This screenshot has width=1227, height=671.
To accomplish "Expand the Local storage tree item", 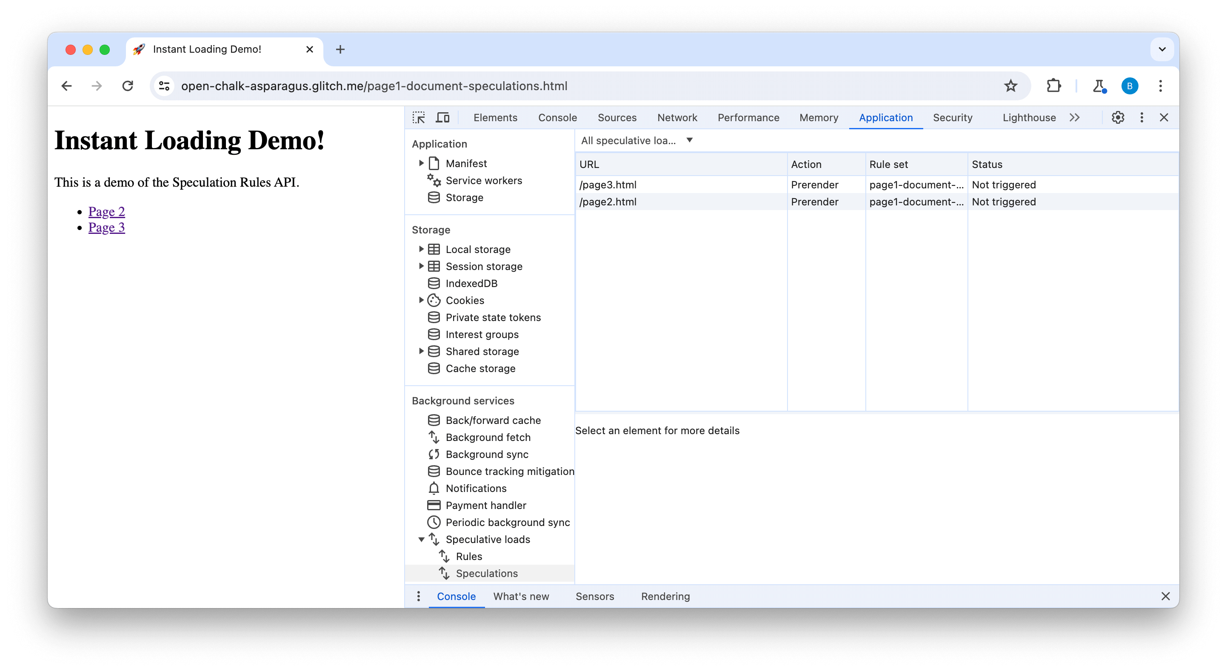I will pyautogui.click(x=422, y=249).
